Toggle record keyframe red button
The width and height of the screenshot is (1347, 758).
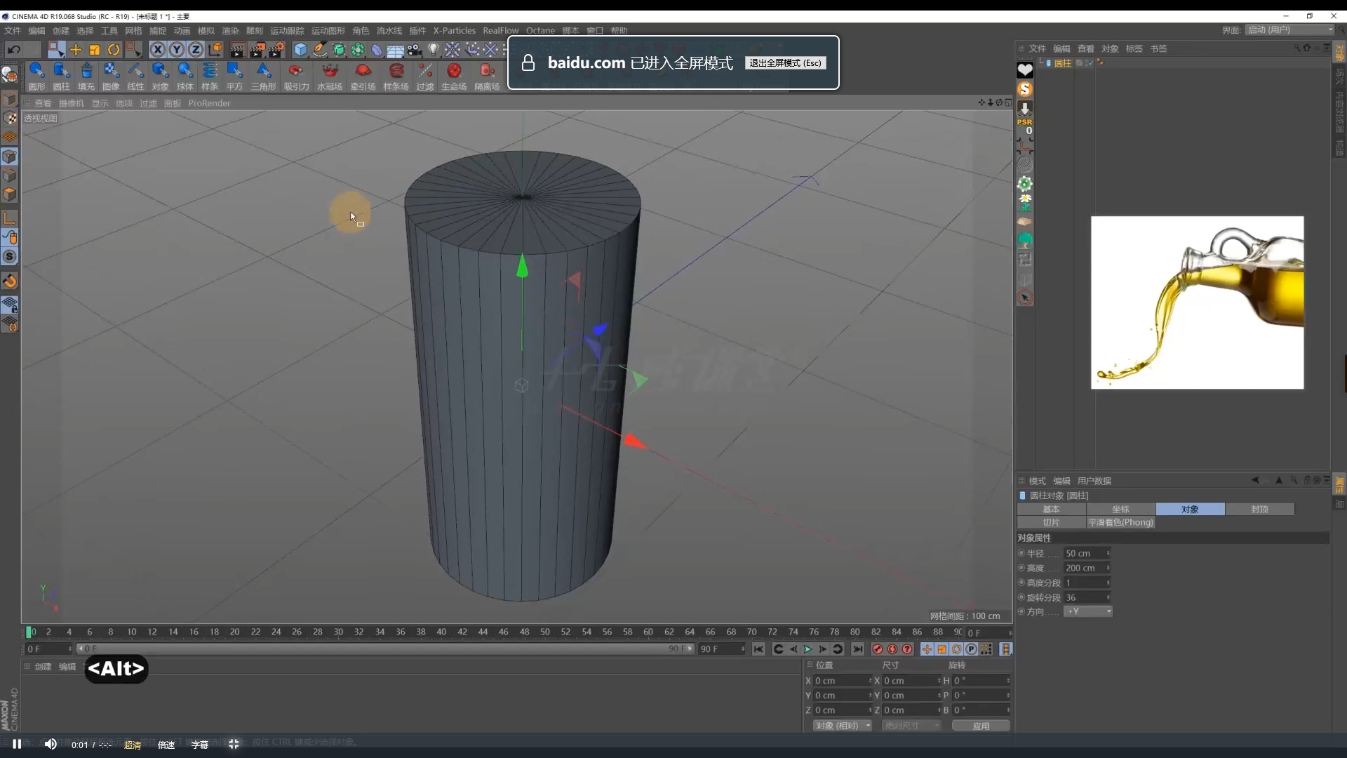877,649
